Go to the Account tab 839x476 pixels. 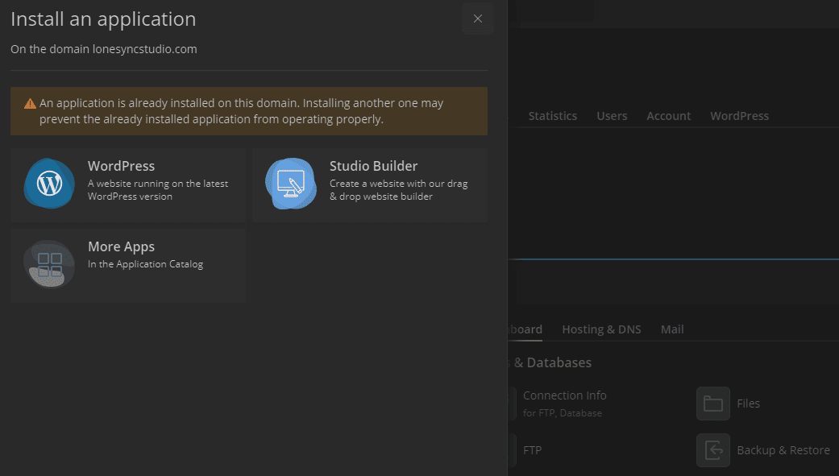coord(668,116)
